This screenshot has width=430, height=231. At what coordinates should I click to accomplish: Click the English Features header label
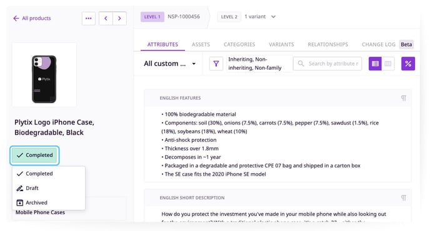point(180,98)
